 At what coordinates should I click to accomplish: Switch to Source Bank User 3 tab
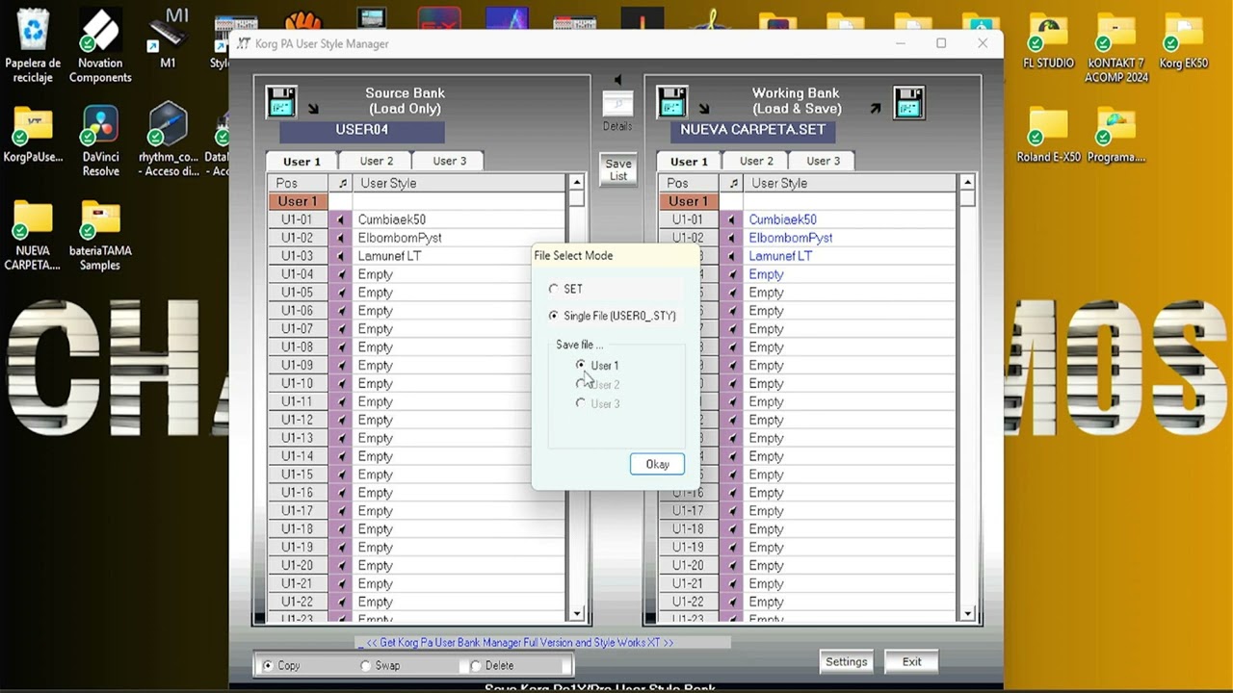[x=449, y=161]
